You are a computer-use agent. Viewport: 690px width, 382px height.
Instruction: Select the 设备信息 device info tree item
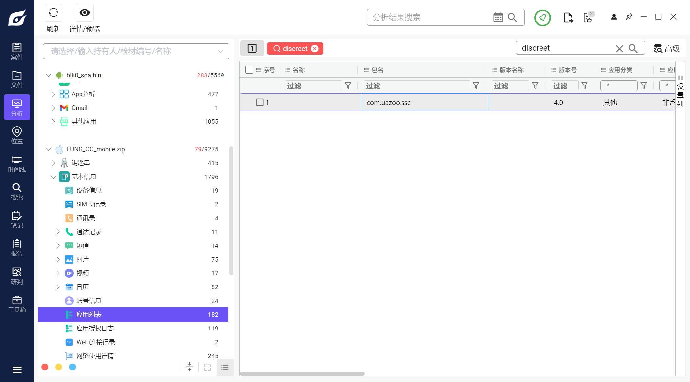coord(88,191)
